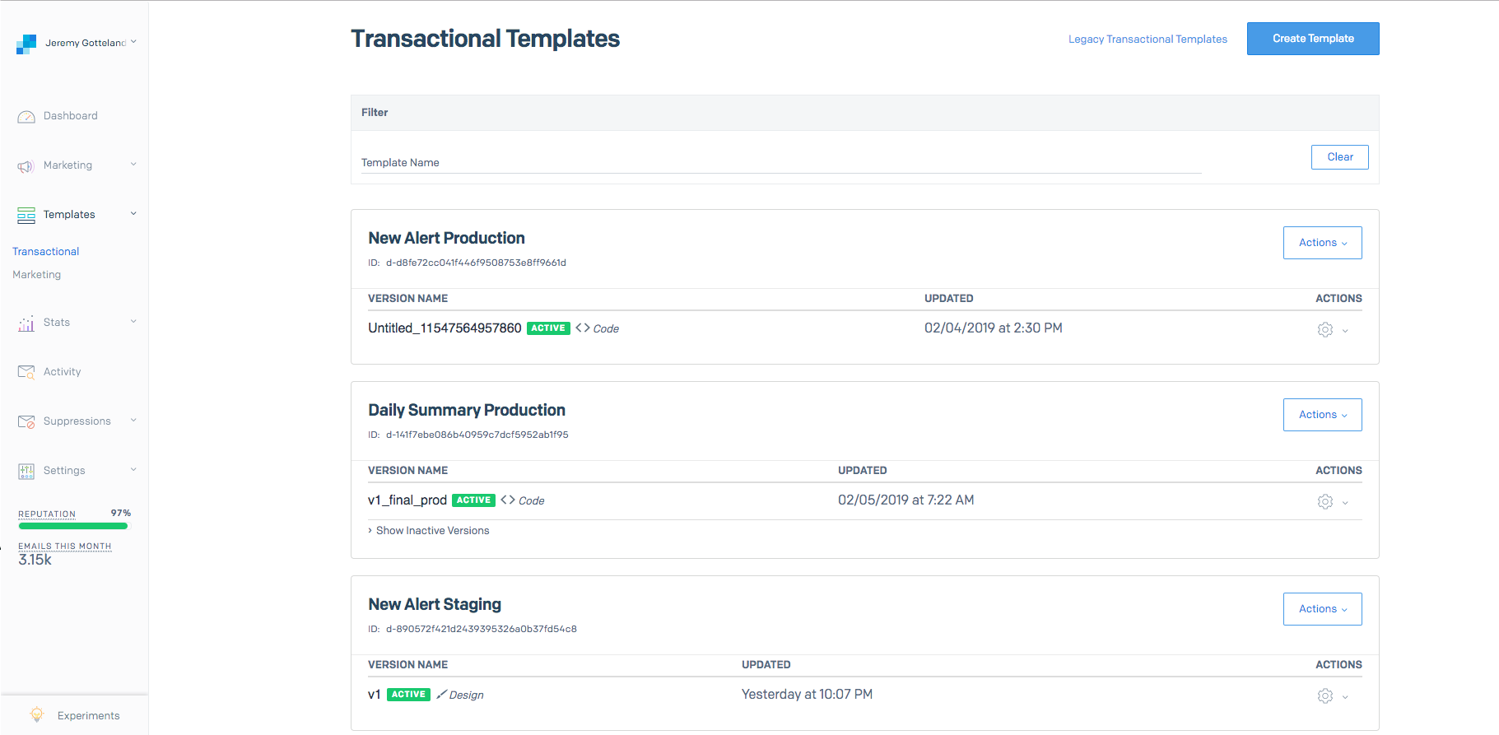The width and height of the screenshot is (1499, 735).
Task: Click the REPUTATION label
Action: 47,514
